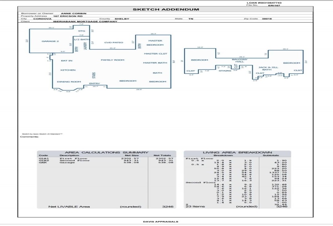Viewport: 333px width, 226px height.
Task: Select the GAR code row
Action: (106, 163)
